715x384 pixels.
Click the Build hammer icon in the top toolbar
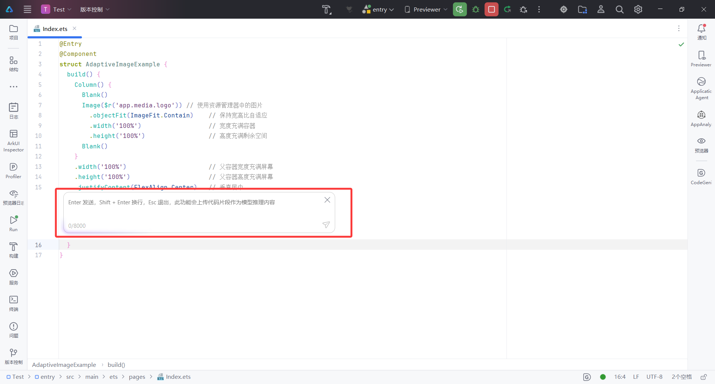click(x=327, y=9)
